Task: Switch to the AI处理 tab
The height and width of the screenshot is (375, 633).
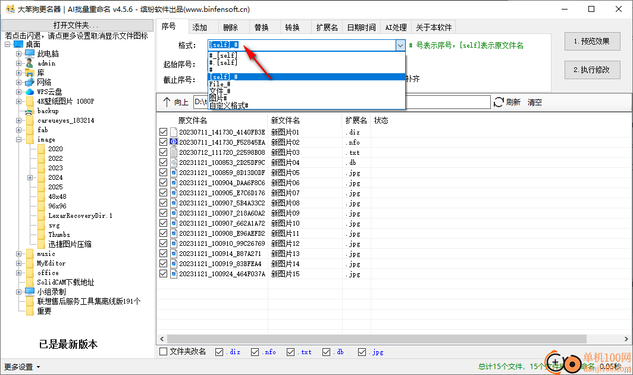Action: click(396, 27)
